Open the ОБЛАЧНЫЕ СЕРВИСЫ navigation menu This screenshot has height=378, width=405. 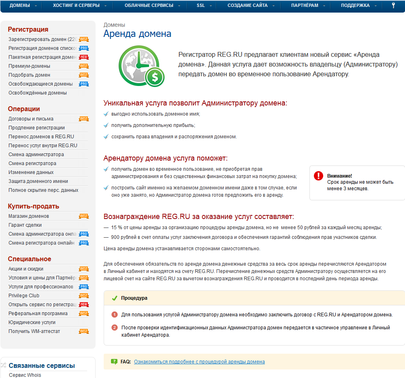coord(149,5)
